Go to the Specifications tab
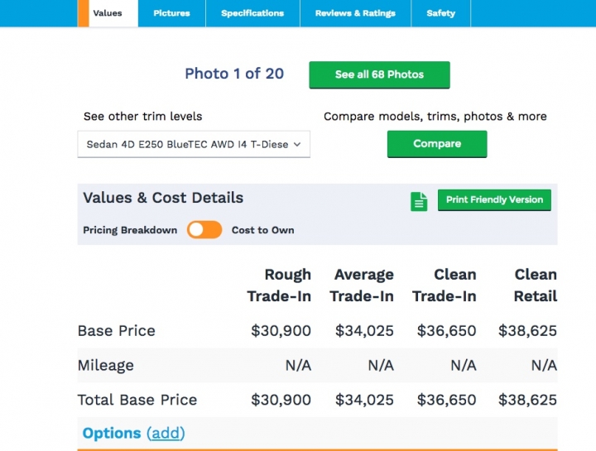 [x=252, y=13]
